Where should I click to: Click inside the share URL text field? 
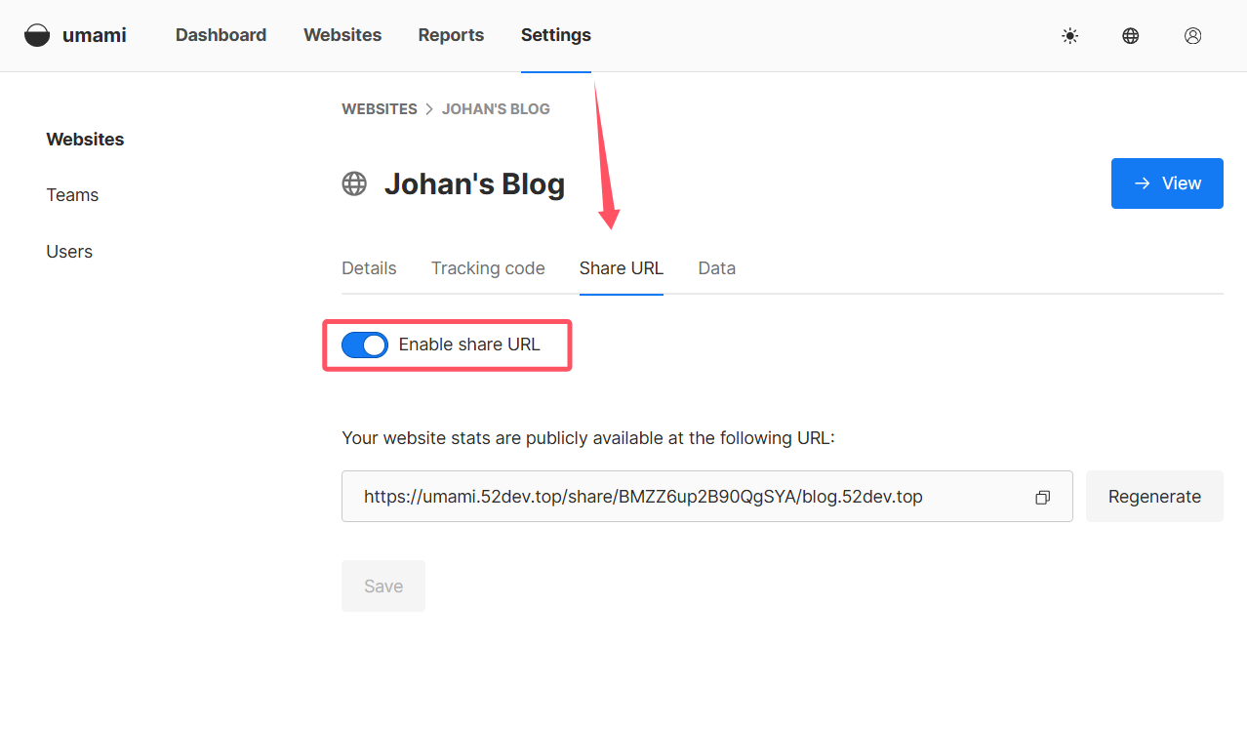tap(683, 497)
